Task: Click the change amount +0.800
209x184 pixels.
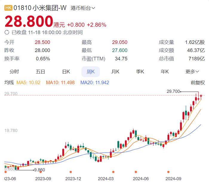Action: click(x=76, y=25)
